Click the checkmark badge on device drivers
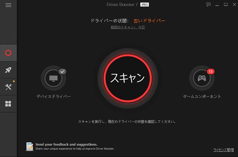 click(62, 71)
